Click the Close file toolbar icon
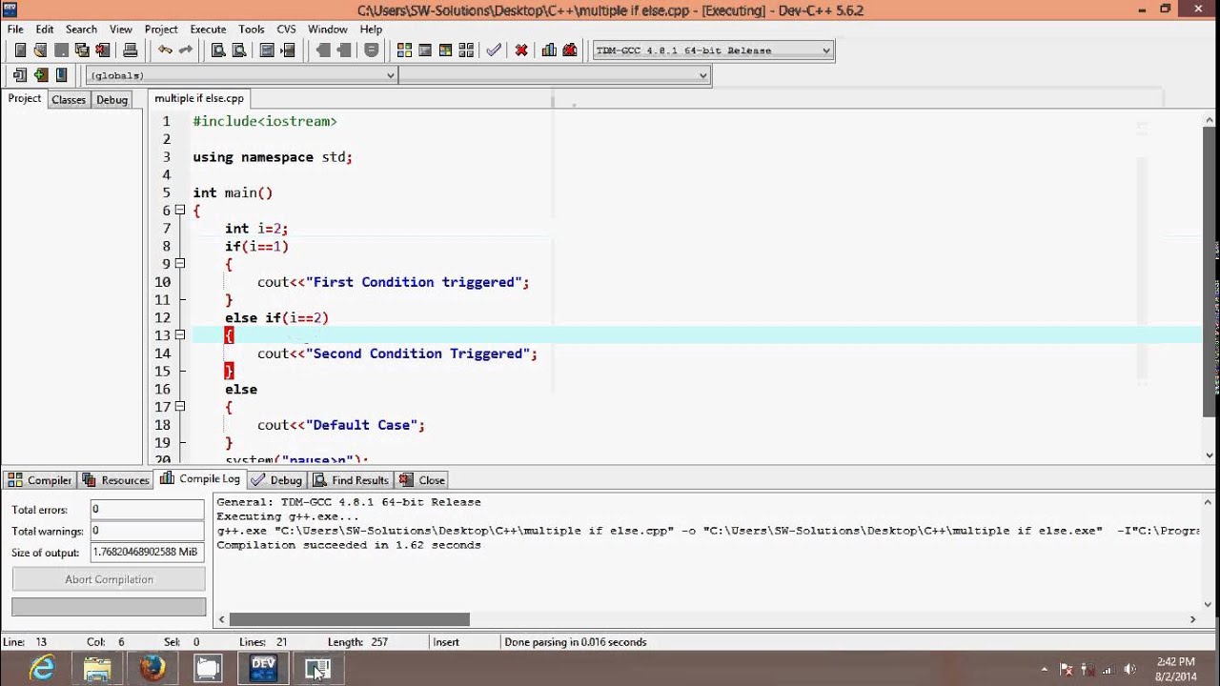1220x686 pixels. [103, 50]
